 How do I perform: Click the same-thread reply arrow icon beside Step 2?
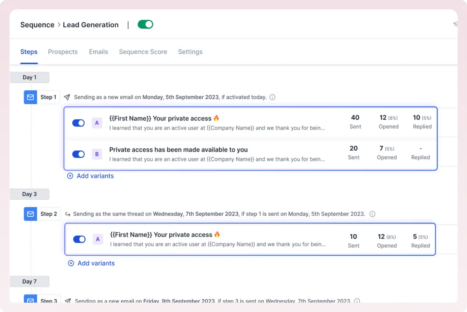(x=67, y=214)
